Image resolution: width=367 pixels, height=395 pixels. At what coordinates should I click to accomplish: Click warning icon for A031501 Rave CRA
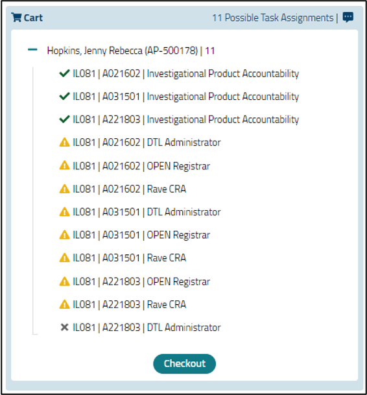pyautogui.click(x=64, y=257)
